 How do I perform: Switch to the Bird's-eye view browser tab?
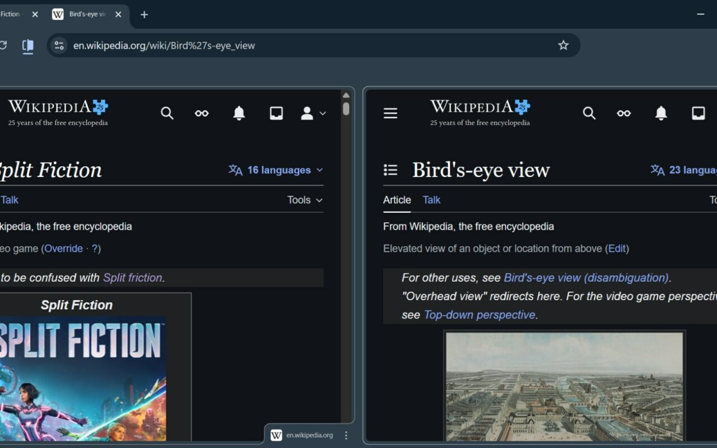point(87,15)
